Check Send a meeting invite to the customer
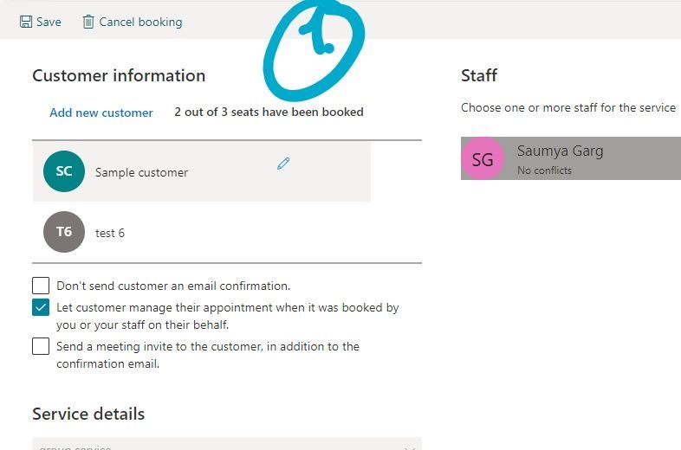The image size is (681, 450). (x=41, y=347)
